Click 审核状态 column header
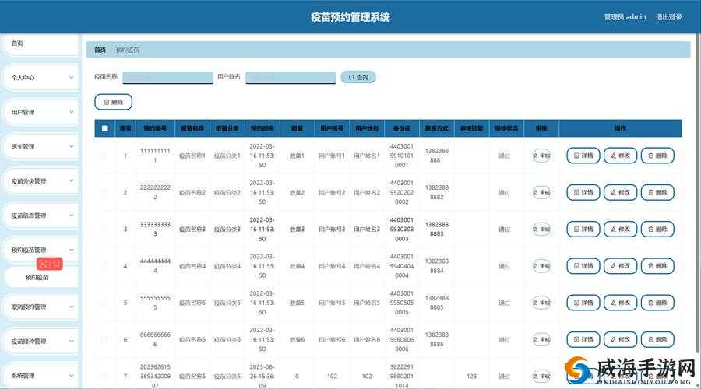 (506, 128)
